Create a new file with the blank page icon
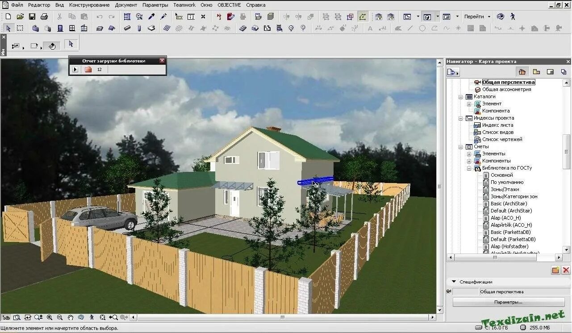Image resolution: width=572 pixels, height=333 pixels. (8, 17)
